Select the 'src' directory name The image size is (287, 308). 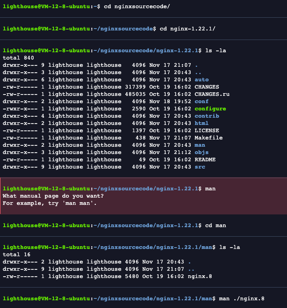pyautogui.click(x=200, y=167)
